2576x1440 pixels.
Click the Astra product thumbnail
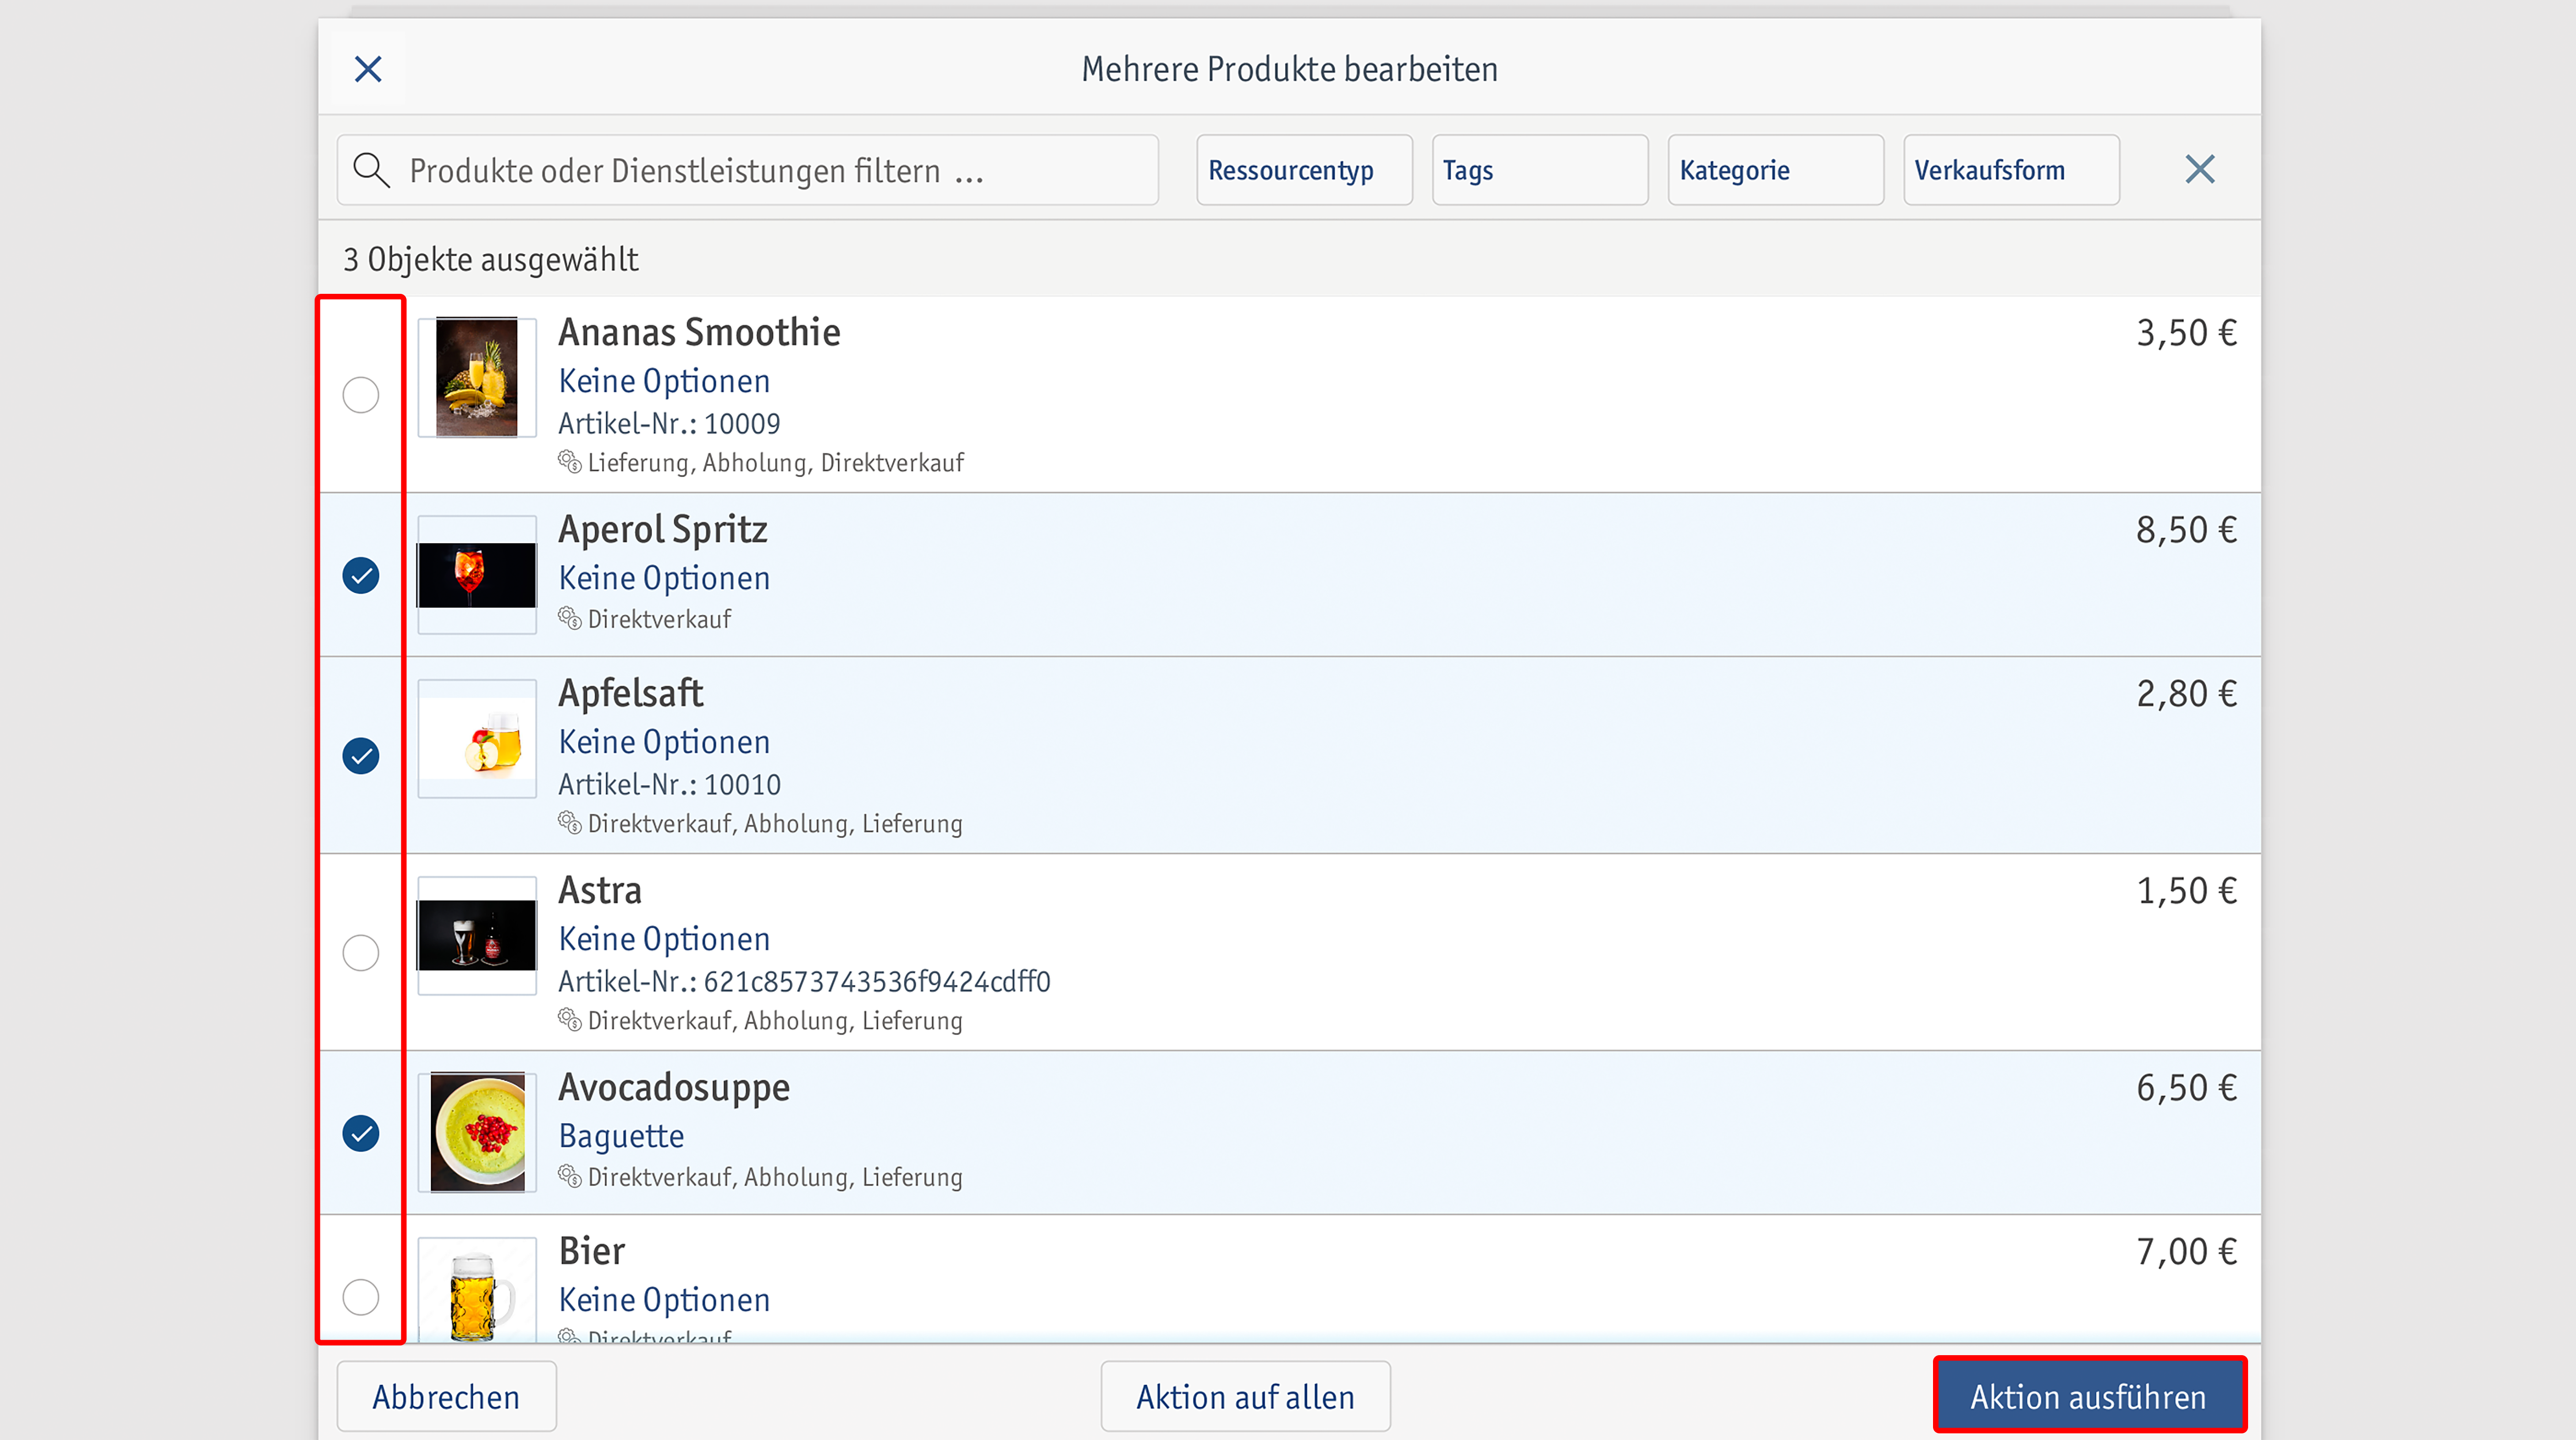(477, 935)
